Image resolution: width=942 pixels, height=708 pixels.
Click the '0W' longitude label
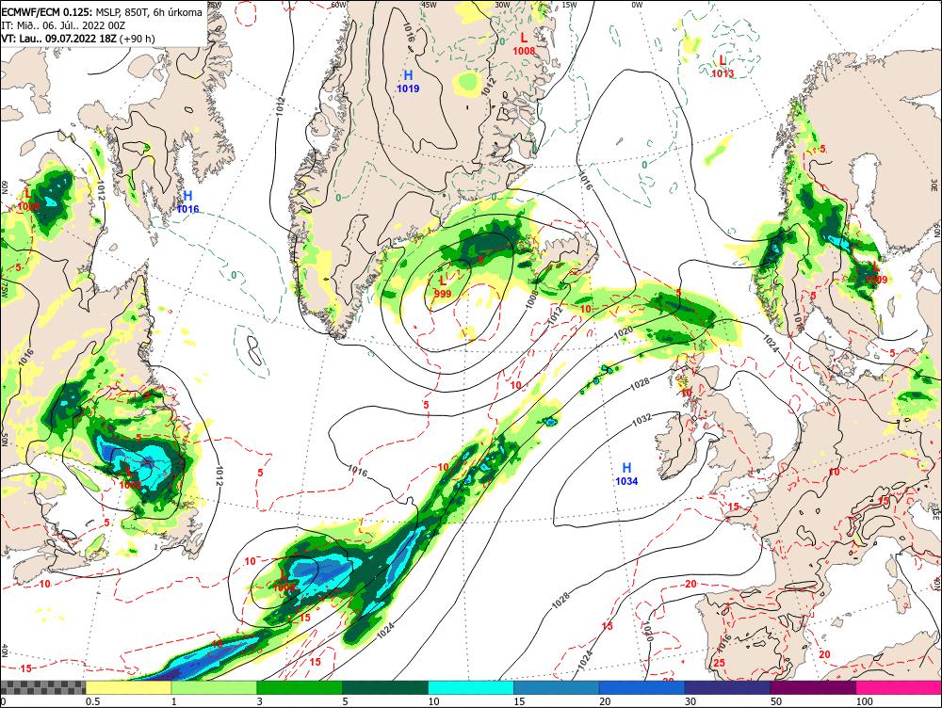pyautogui.click(x=637, y=5)
